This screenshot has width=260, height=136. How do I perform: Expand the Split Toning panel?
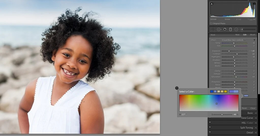[x=255, y=128]
